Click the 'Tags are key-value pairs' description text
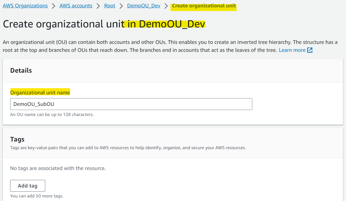Viewport: 346px width, 201px height. pos(128,148)
